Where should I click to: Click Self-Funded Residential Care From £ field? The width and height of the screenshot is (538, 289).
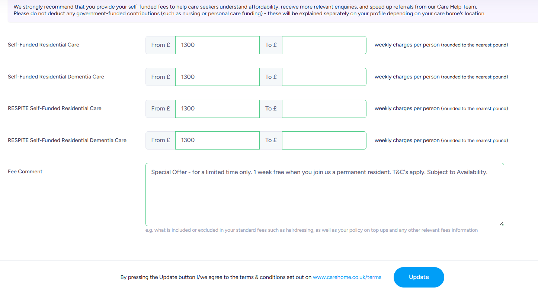click(217, 45)
